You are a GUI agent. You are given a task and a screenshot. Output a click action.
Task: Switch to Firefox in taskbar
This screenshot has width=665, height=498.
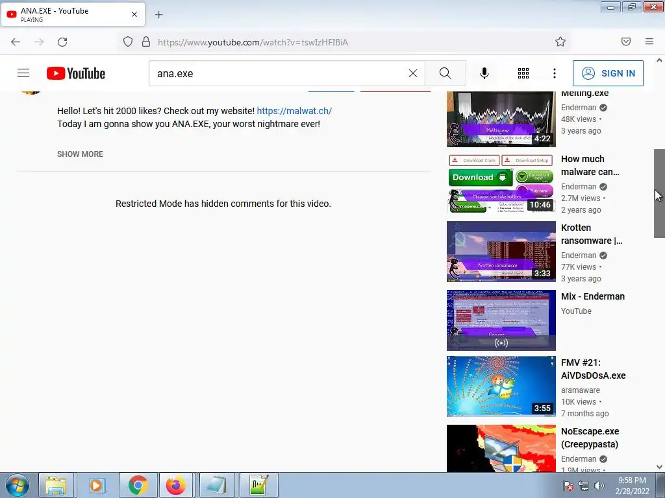pos(175,485)
